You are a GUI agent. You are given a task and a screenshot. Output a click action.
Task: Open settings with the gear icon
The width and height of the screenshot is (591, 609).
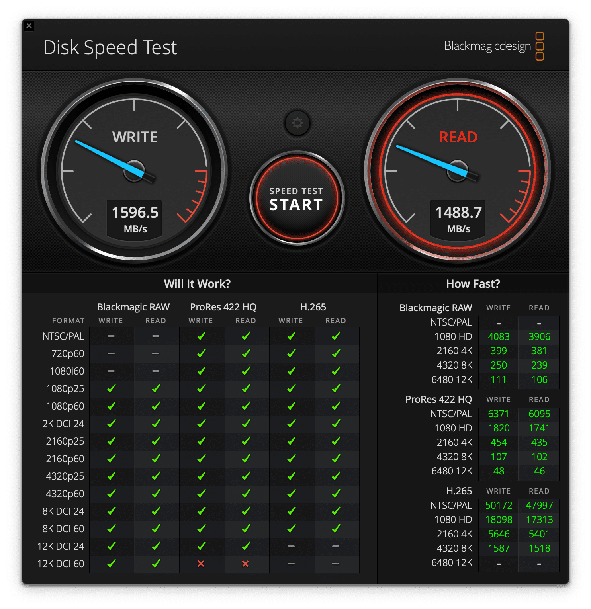click(x=297, y=123)
